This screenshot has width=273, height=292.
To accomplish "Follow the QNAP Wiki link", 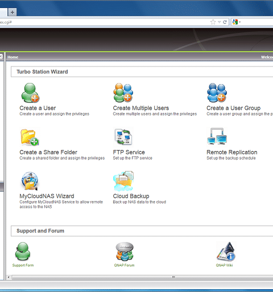I will click(x=224, y=265).
